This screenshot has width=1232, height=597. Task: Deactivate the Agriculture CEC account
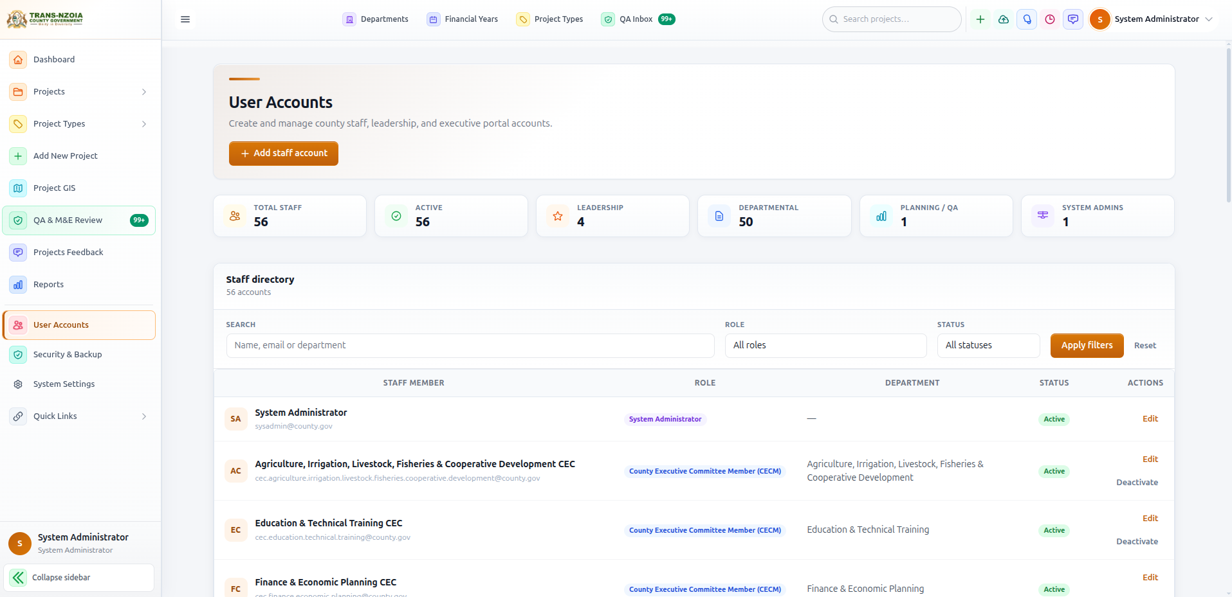[x=1137, y=483]
